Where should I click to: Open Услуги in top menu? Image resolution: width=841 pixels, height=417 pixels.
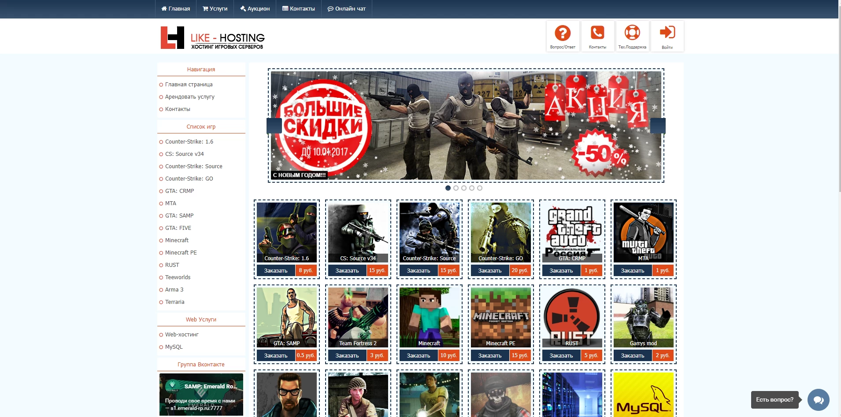coord(215,9)
